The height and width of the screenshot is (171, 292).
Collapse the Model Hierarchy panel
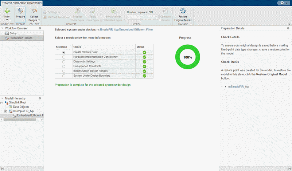2,98
